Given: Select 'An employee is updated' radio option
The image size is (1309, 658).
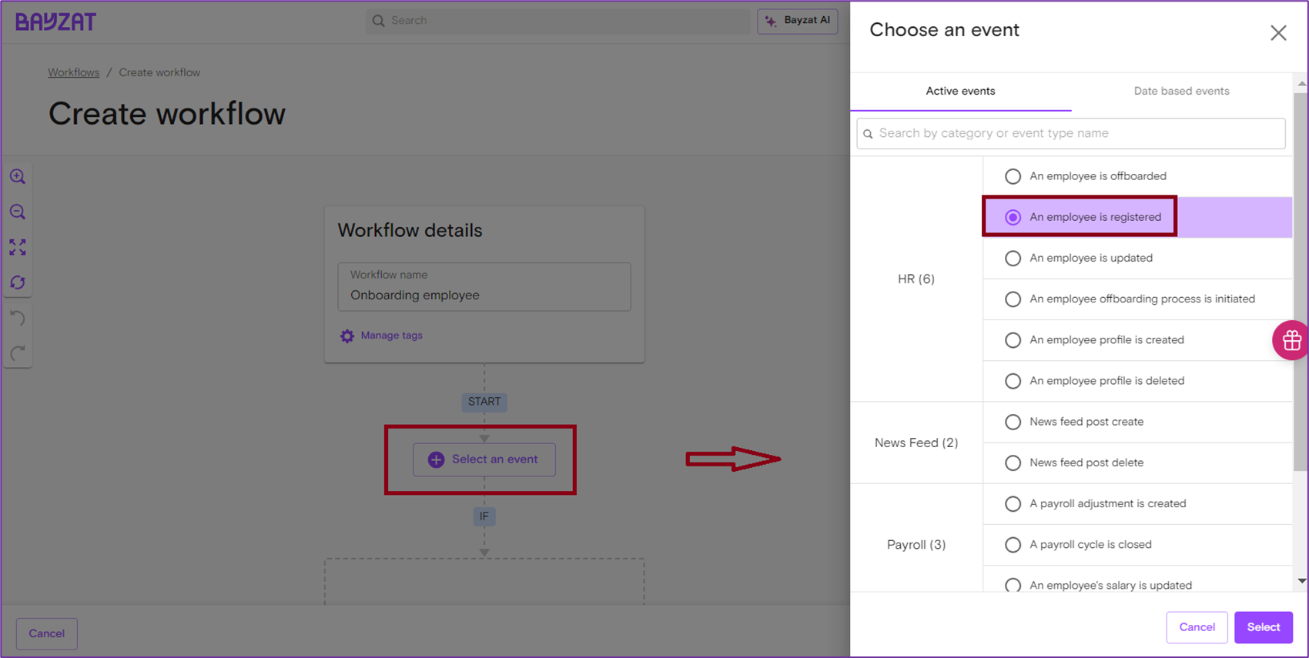Looking at the screenshot, I should 1013,259.
